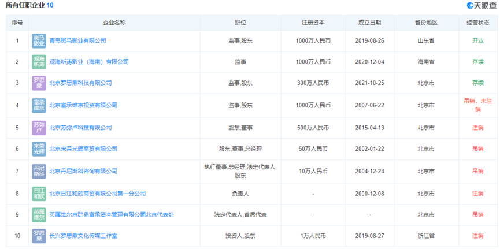Click the 富承维京 company logo icon

click(x=39, y=105)
